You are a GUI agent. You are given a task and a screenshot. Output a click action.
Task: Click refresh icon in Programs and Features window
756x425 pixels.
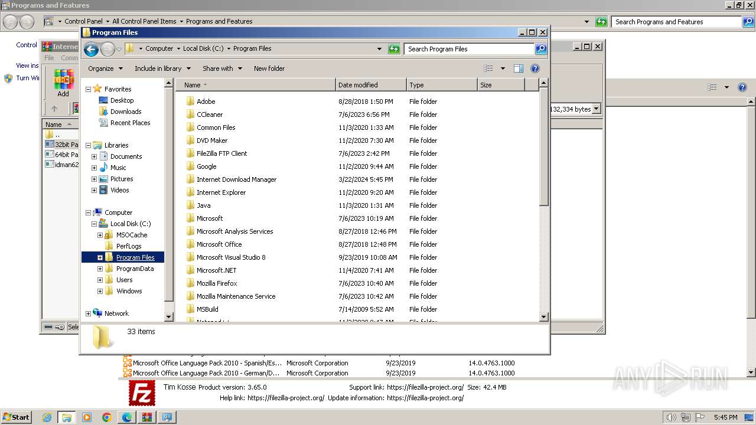point(601,22)
